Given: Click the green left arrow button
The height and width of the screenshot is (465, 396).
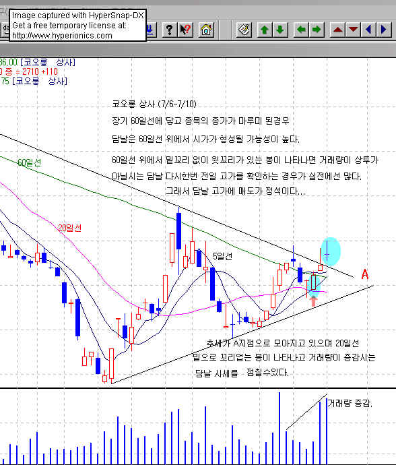Looking at the screenshot, I should (x=301, y=30).
